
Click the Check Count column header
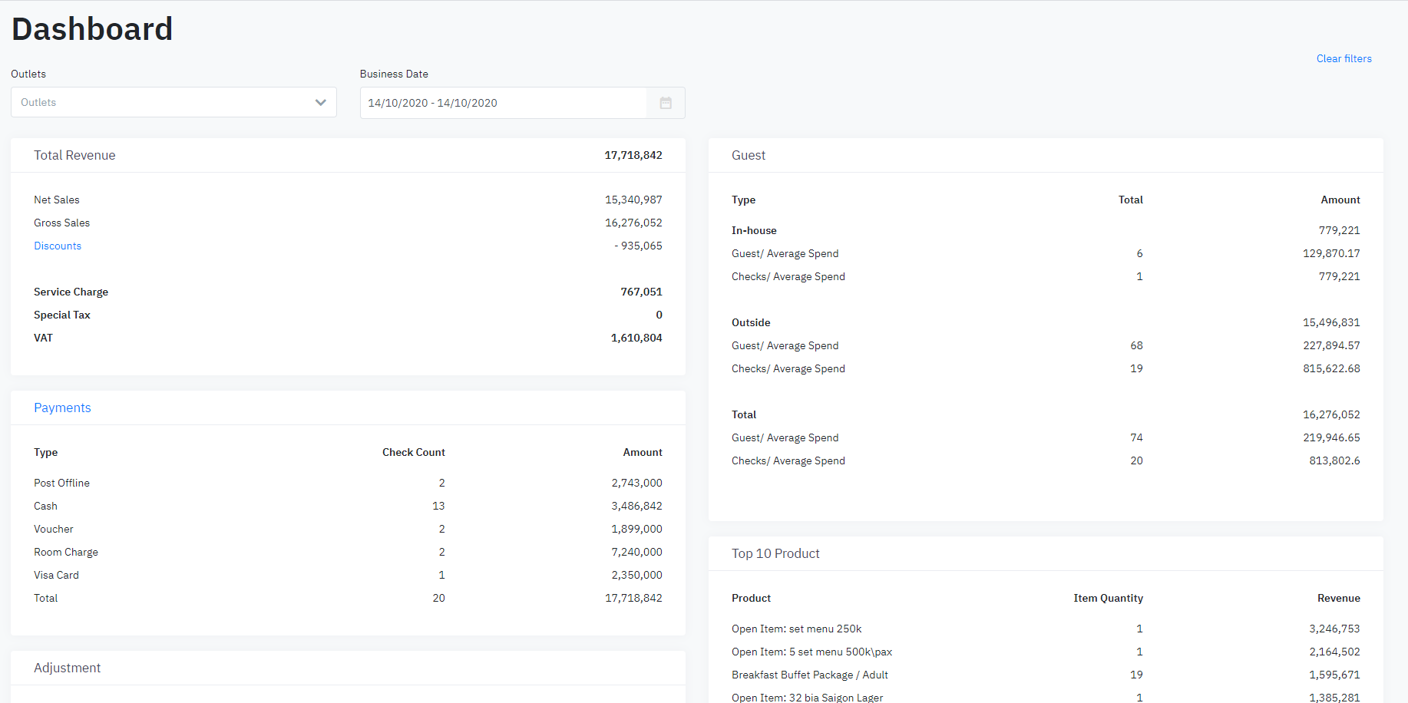click(x=413, y=452)
